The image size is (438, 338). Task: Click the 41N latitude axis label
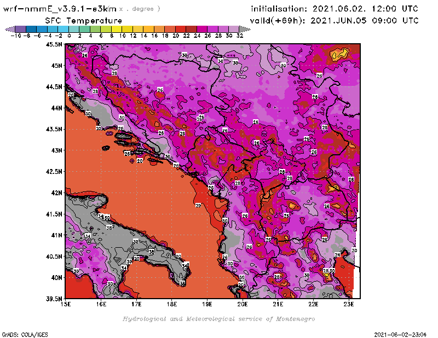click(56, 235)
